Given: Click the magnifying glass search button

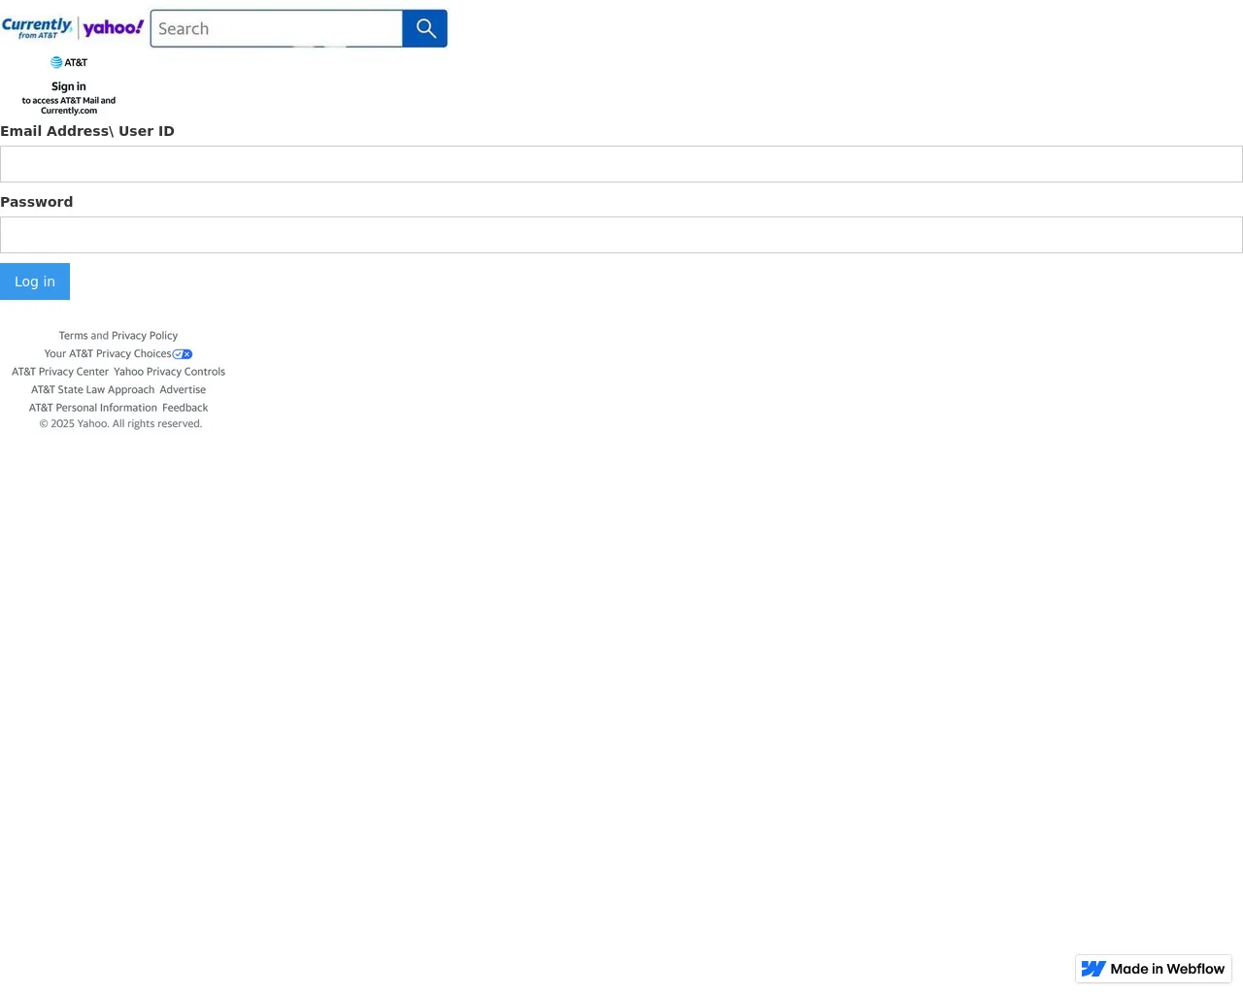Looking at the screenshot, I should (425, 28).
